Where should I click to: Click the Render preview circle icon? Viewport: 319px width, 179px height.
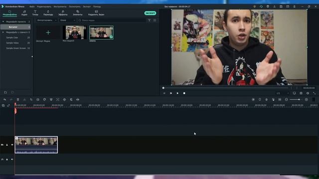tap(253, 99)
